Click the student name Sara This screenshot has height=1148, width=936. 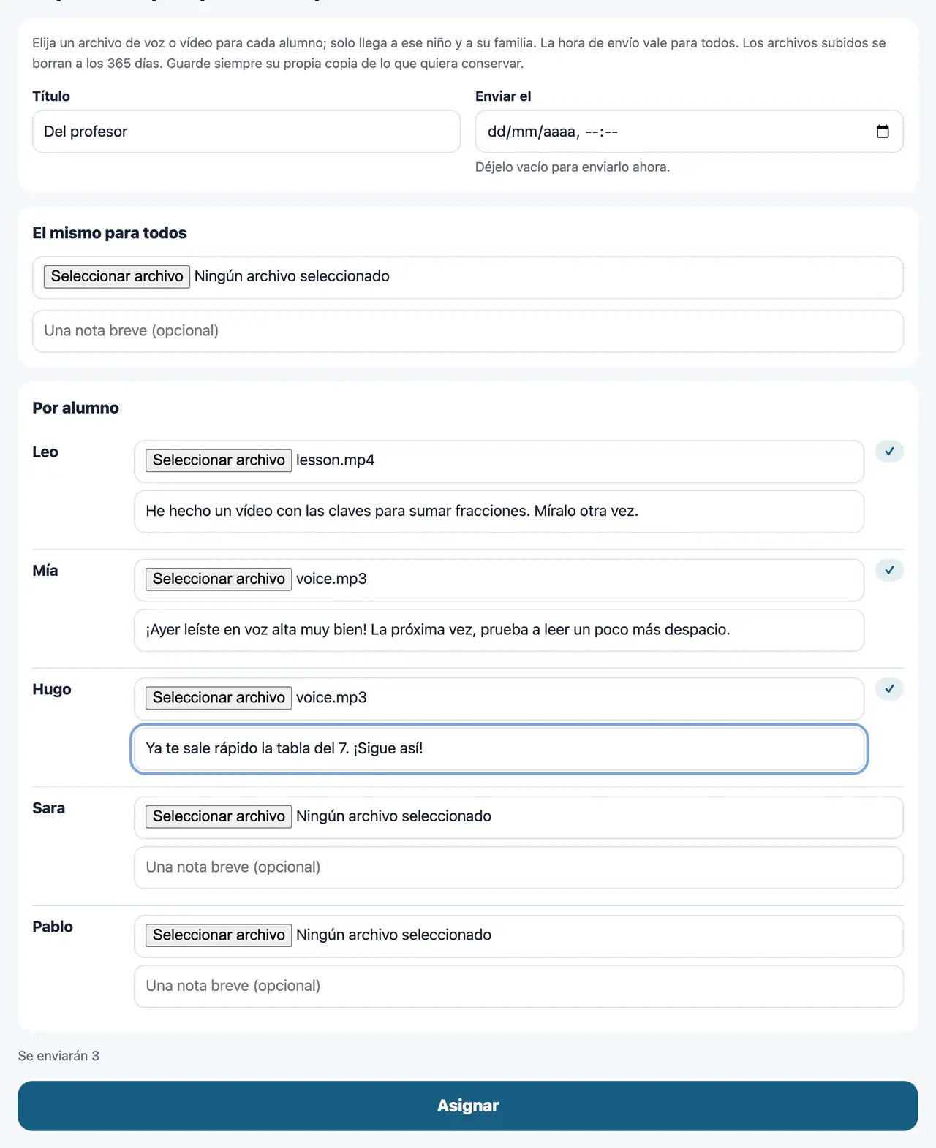(48, 808)
